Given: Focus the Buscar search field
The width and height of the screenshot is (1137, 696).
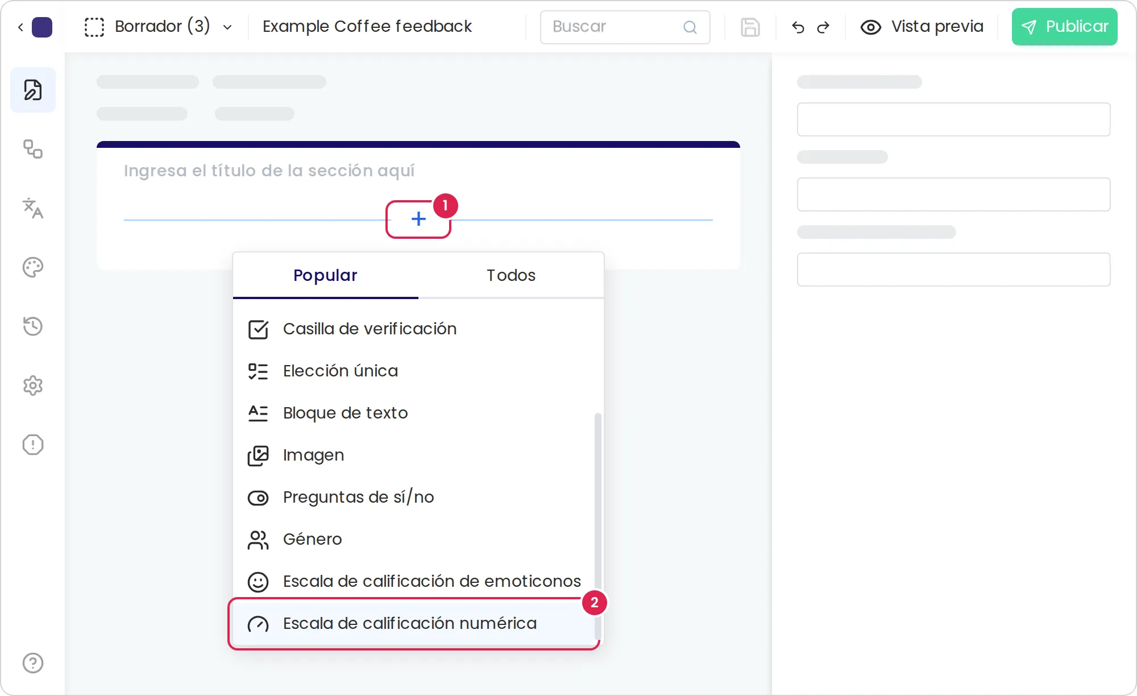Looking at the screenshot, I should click(625, 27).
